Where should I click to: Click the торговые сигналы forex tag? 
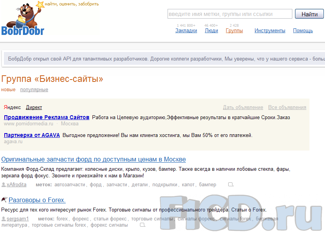59,225
